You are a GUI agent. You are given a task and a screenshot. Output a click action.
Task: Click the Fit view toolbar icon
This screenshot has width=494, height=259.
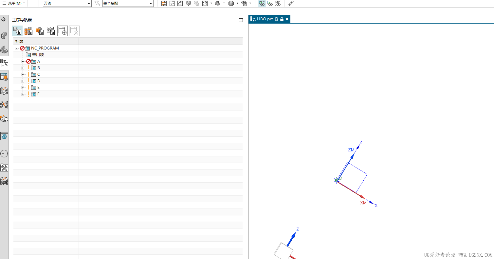pyautogui.click(x=205, y=3)
